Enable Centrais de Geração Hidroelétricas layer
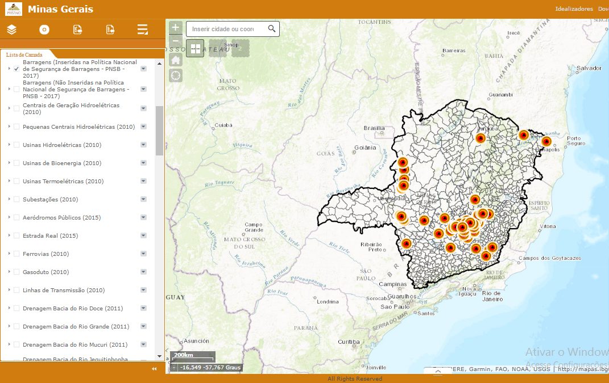 [16, 108]
